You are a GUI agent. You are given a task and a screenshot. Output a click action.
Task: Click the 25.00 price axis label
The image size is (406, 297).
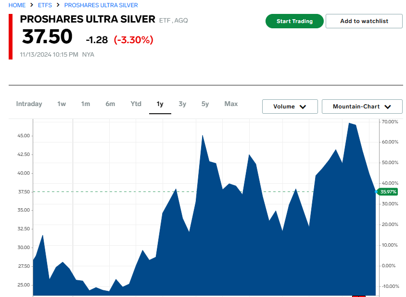coord(24,285)
